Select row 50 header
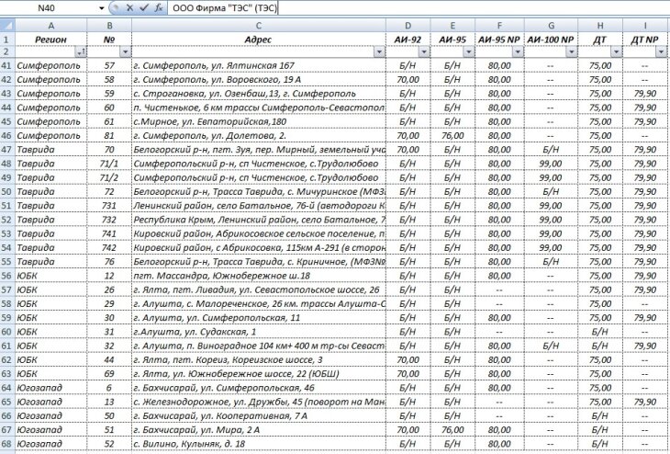 pyautogui.click(x=7, y=191)
